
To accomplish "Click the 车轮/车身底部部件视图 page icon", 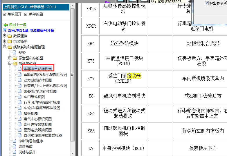I will tap(20, 108).
